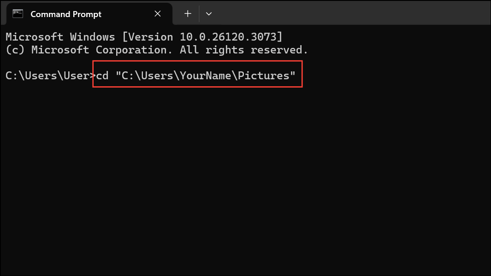Click the word Pictures in the path
The image size is (491, 276).
[263, 76]
